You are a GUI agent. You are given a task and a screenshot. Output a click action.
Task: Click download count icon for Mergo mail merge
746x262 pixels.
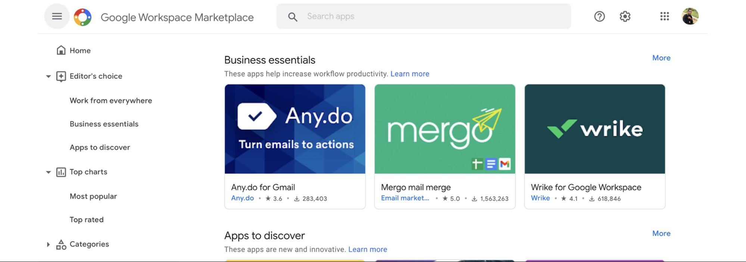(474, 199)
